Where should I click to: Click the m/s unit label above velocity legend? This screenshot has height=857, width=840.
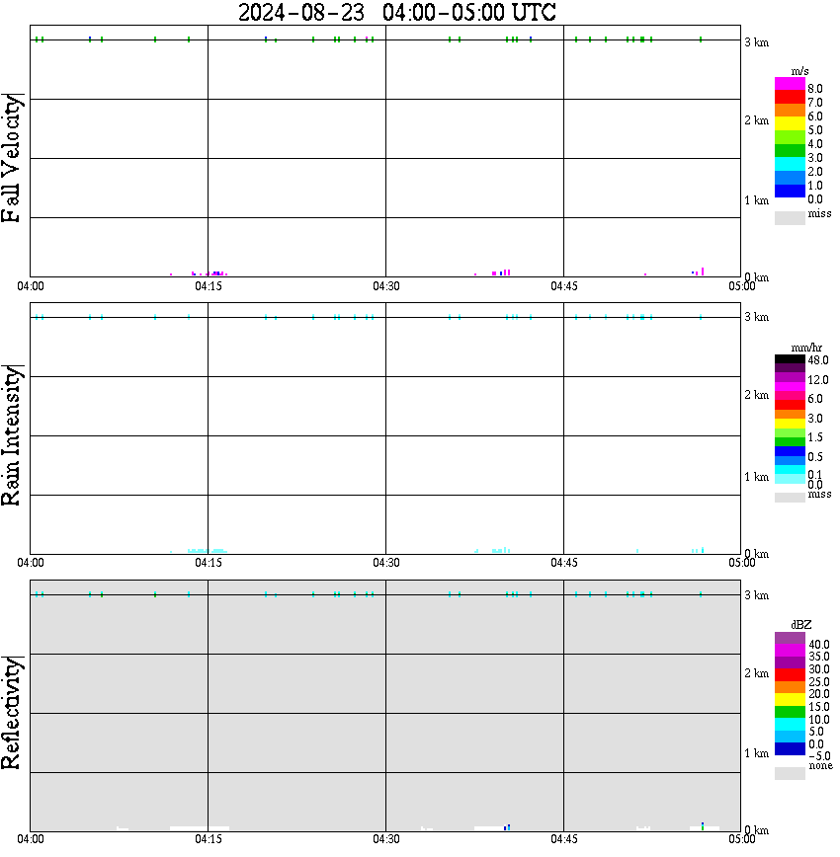(799, 71)
